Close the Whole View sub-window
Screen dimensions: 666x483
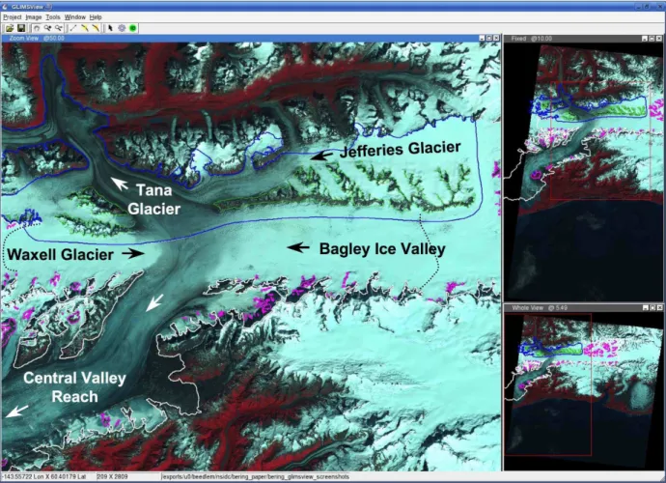[659, 308]
